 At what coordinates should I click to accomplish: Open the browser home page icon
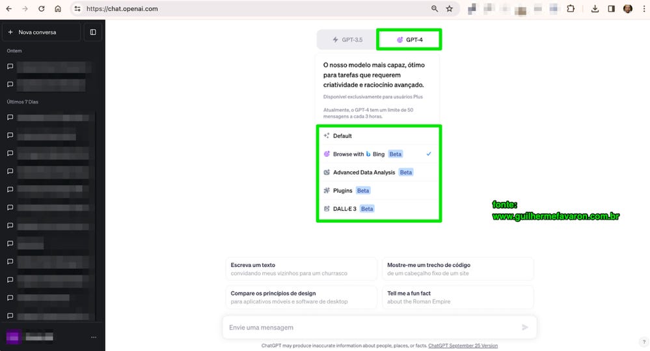(58, 8)
